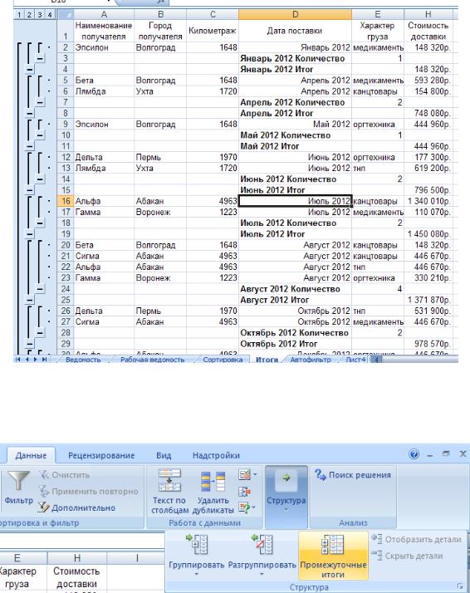Viewport: 470px width, 593px height.
Task: Select cell 1 450 080р.
Action: (428, 234)
